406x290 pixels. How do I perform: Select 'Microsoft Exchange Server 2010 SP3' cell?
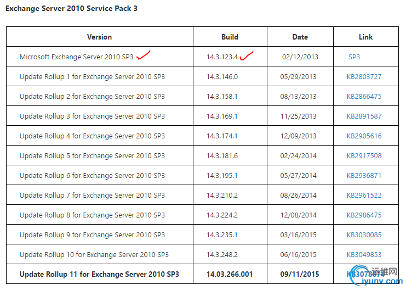(76, 57)
